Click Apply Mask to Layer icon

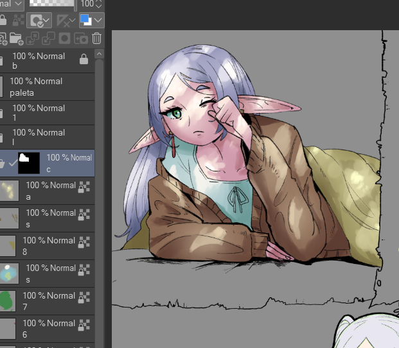(81, 39)
